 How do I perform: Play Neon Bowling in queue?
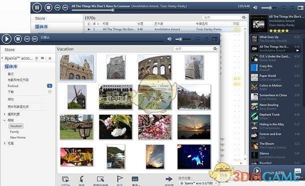(275, 106)
